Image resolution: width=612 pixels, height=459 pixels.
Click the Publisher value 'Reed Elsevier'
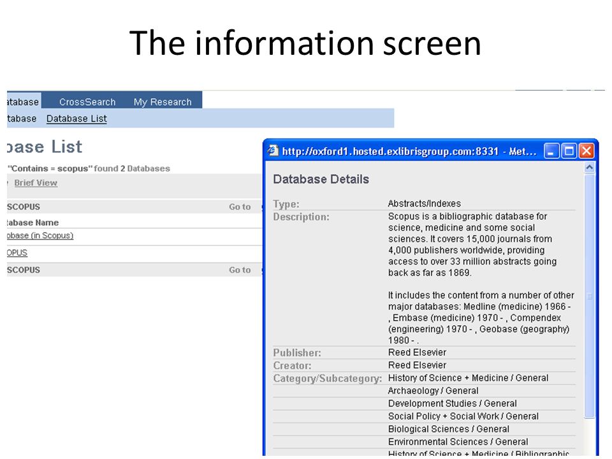point(417,352)
